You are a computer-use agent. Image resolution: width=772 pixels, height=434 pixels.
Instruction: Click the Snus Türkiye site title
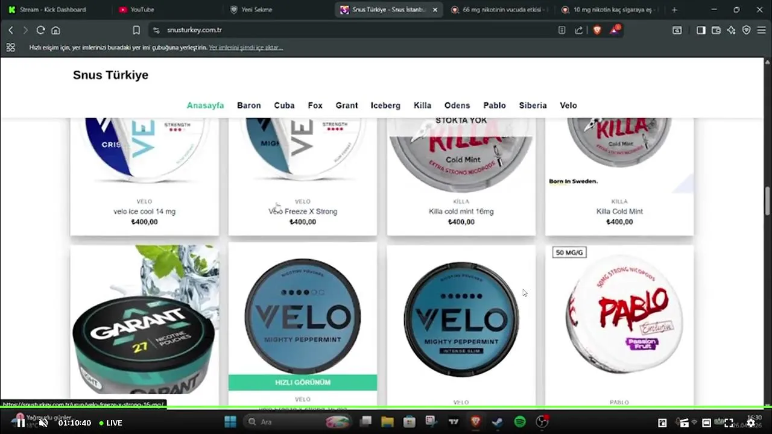(110, 75)
